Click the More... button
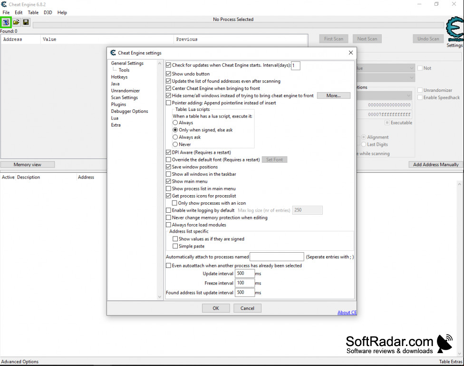Viewport: 464px width, 366px height. point(334,96)
